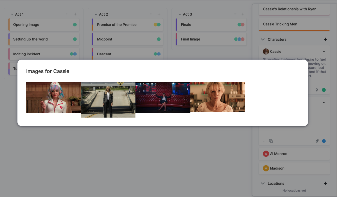
Task: Open the Descent card
Action: pyautogui.click(x=127, y=54)
